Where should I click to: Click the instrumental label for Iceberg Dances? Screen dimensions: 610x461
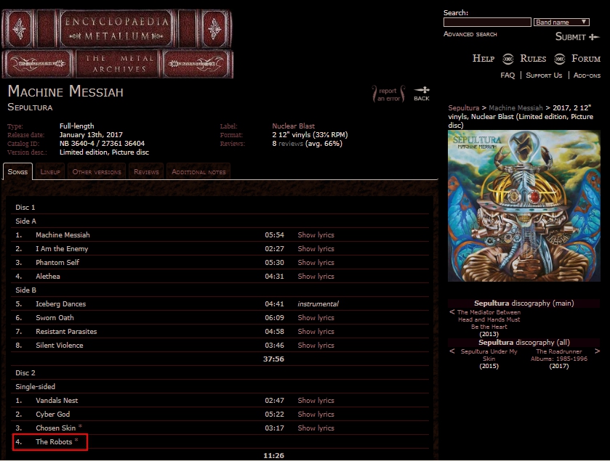(x=318, y=303)
